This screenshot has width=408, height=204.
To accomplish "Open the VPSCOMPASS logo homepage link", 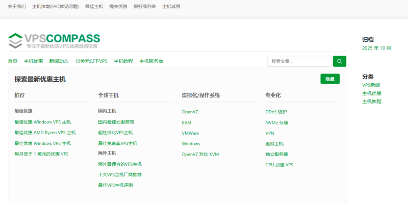I will pyautogui.click(x=54, y=41).
